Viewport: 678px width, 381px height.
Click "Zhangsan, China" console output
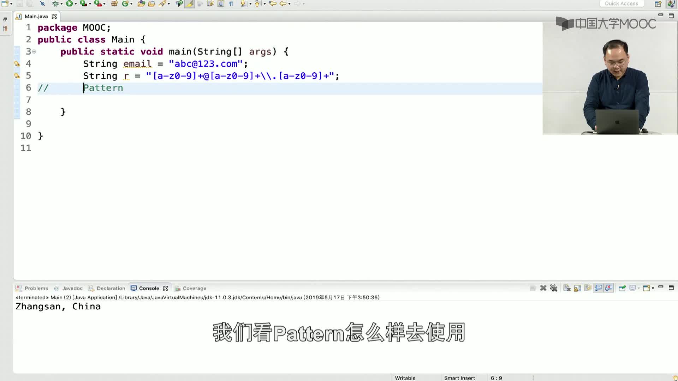pyautogui.click(x=58, y=307)
